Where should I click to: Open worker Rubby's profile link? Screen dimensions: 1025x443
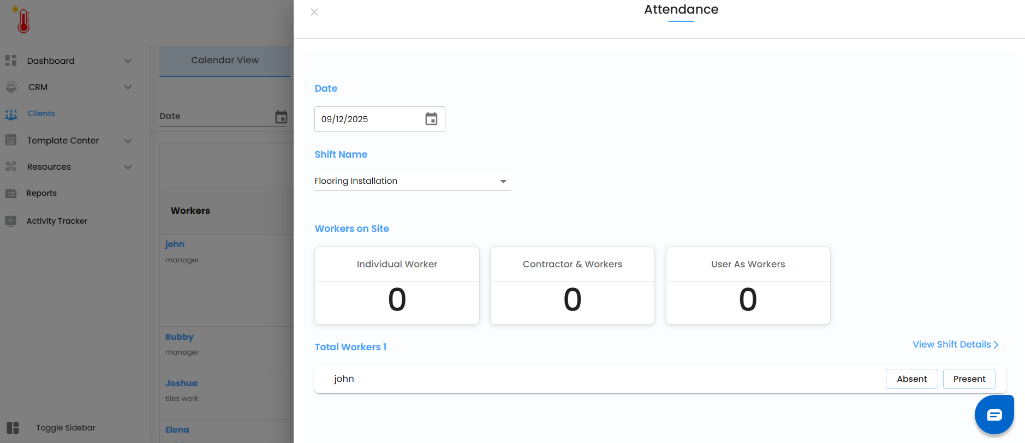click(x=180, y=337)
